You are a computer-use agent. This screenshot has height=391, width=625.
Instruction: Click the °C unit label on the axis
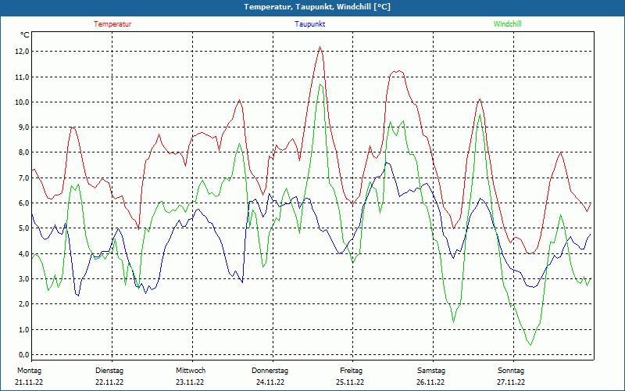(25, 35)
